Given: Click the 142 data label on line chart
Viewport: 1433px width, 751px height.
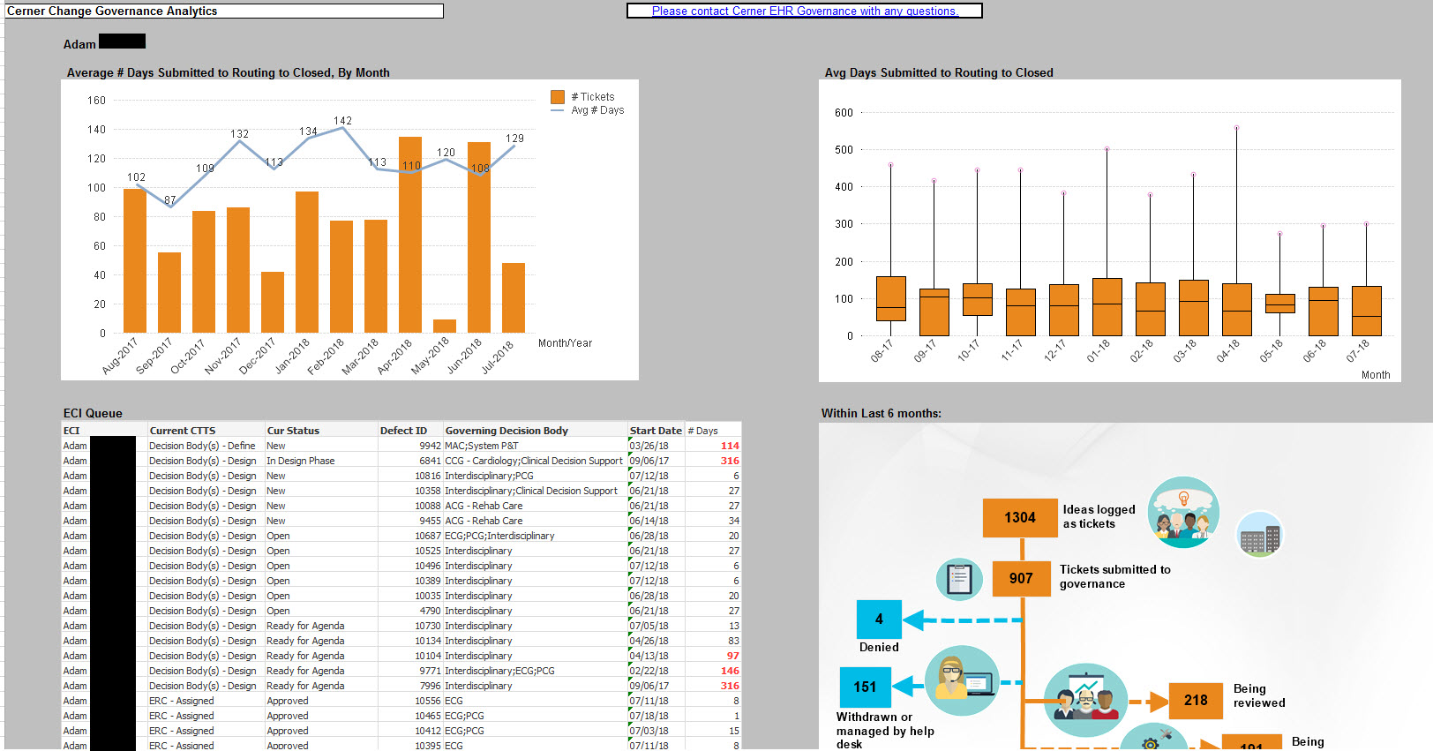Looking at the screenshot, I should (342, 121).
